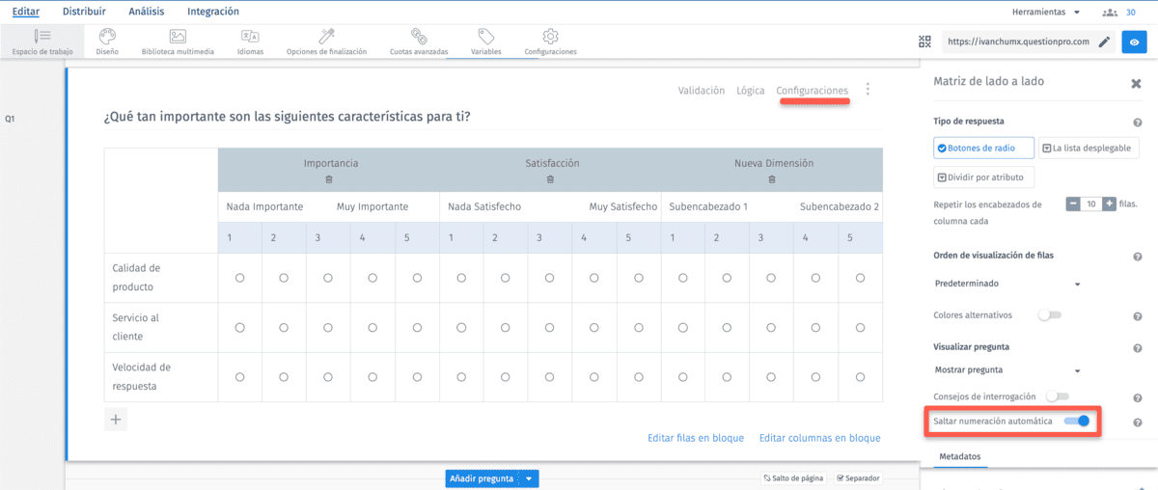1158x490 pixels.
Task: Open help for Colores alternativos
Action: 1137,315
